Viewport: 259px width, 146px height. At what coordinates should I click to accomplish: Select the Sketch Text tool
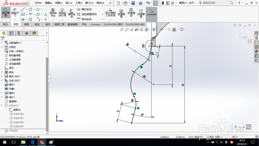45,14
